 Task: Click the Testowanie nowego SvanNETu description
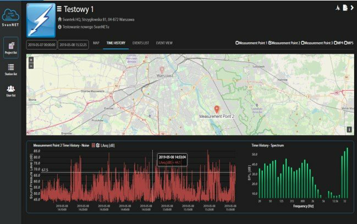pos(86,27)
